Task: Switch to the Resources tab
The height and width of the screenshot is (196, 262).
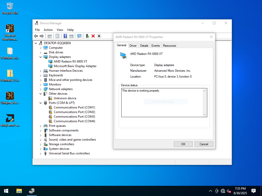Action: (169, 46)
